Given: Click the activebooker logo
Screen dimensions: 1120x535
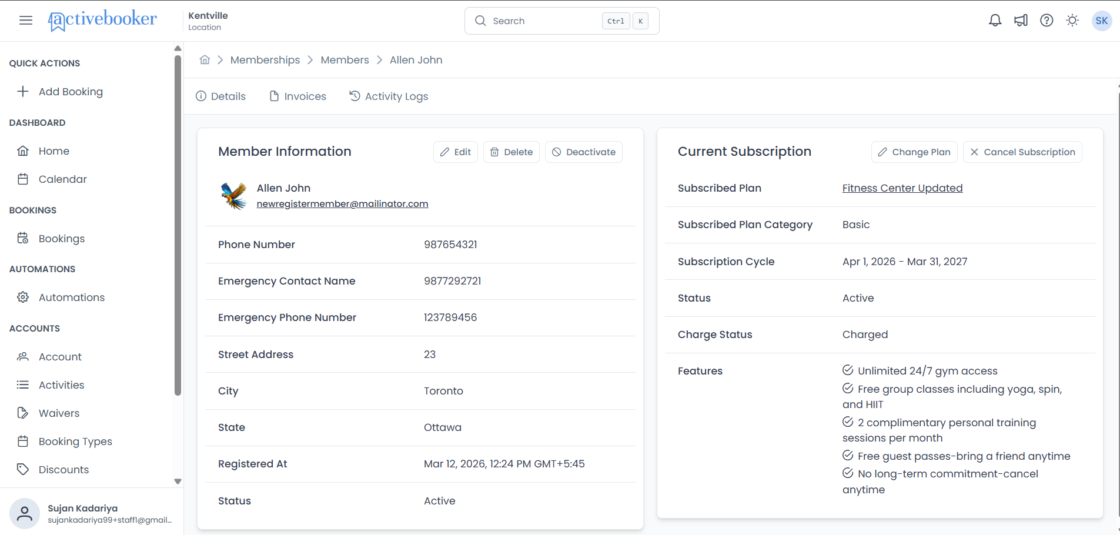Looking at the screenshot, I should pyautogui.click(x=102, y=21).
